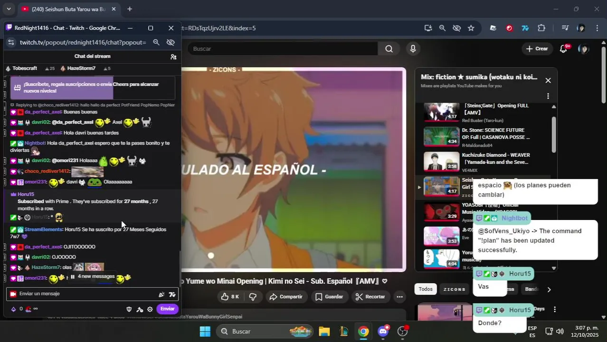The width and height of the screenshot is (607, 342).
Task: Close the mix playlist panel with X
Action: click(x=548, y=80)
